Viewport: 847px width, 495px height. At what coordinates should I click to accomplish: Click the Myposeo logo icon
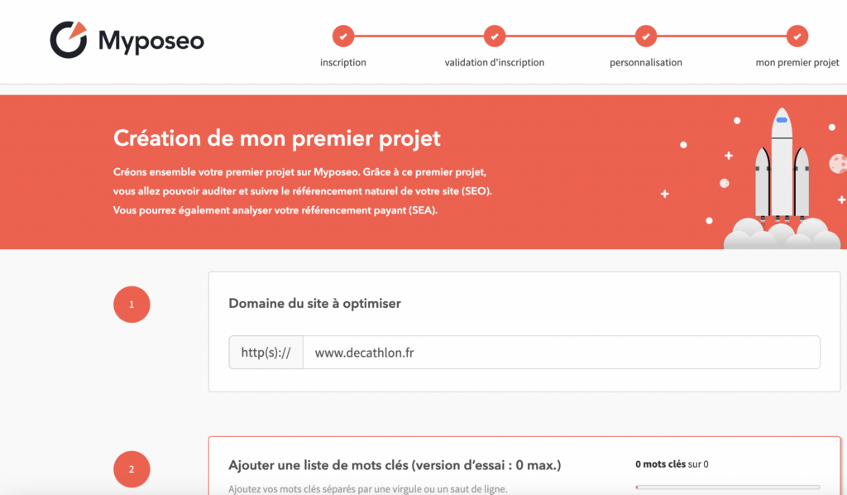coord(69,40)
